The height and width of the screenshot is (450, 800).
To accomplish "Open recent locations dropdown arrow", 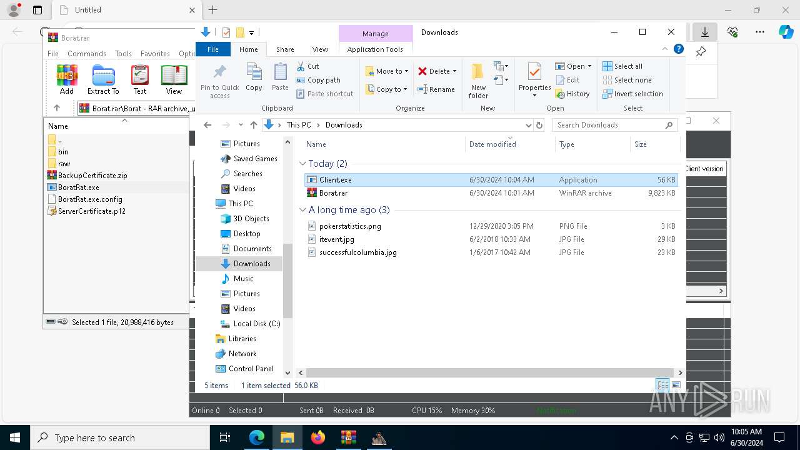I will pyautogui.click(x=241, y=125).
